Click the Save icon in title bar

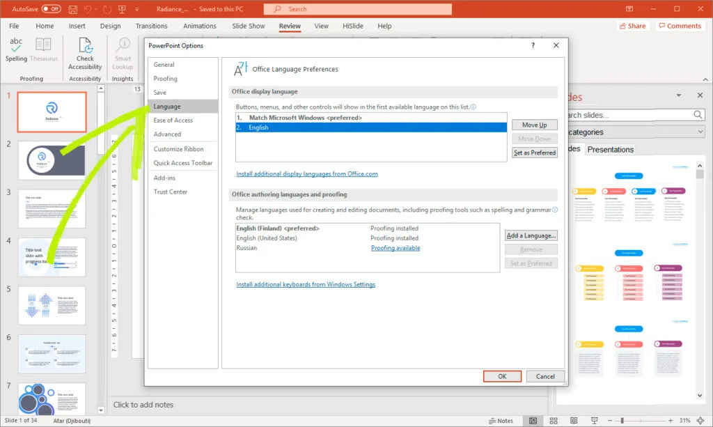coord(72,9)
